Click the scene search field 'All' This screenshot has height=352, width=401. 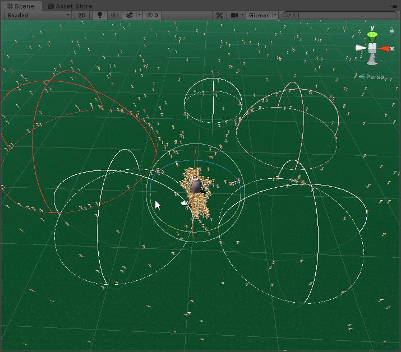(340, 15)
